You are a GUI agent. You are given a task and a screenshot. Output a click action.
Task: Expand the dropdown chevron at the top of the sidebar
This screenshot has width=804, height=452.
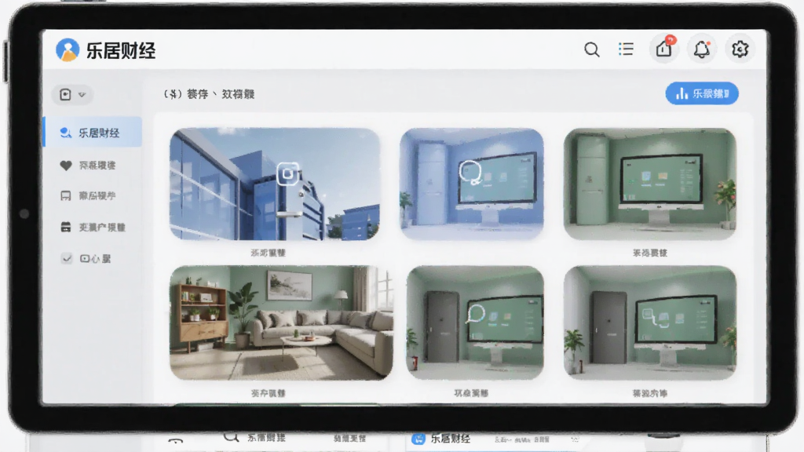82,95
